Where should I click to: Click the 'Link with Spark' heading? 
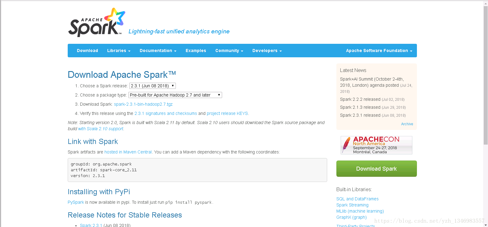pyautogui.click(x=93, y=142)
